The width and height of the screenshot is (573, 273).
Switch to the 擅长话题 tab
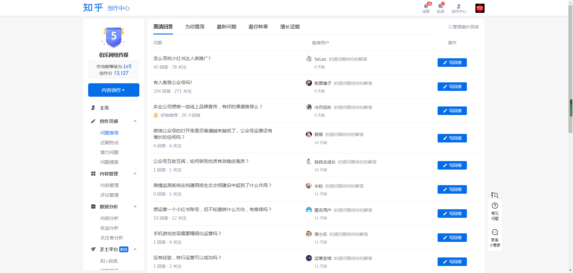coord(290,27)
